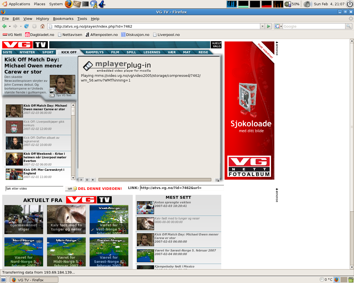Viewport: 354px width, 283px height.
Task: Click the envelope icon beside DEL DENNE VIDEOEN
Action: [x=75, y=188]
